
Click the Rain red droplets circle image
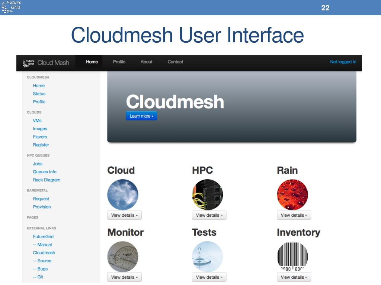[x=292, y=194]
